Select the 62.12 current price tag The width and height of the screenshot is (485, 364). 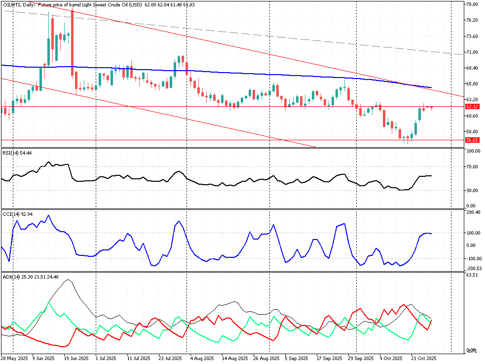(x=472, y=106)
